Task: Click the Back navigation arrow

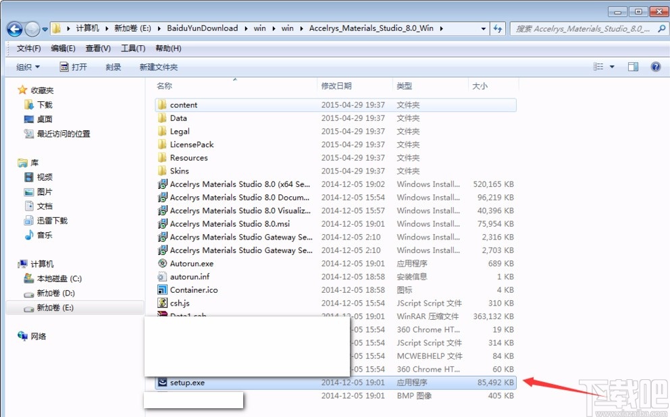Action: point(15,29)
